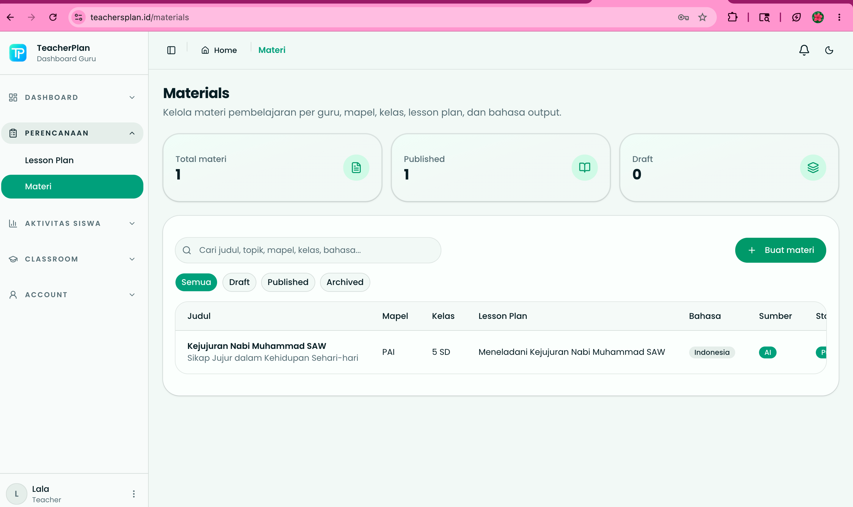Bookmark this page with the star

pos(703,17)
